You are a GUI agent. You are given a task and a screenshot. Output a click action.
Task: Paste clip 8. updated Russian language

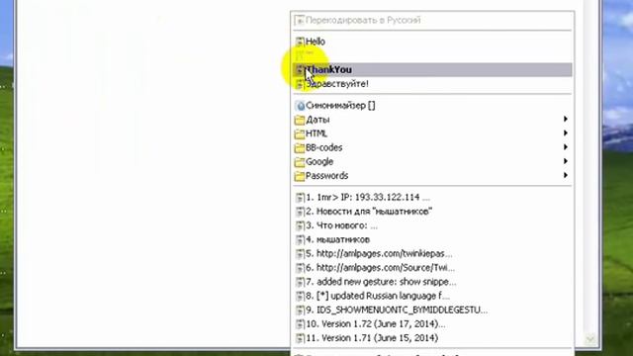pos(432,296)
